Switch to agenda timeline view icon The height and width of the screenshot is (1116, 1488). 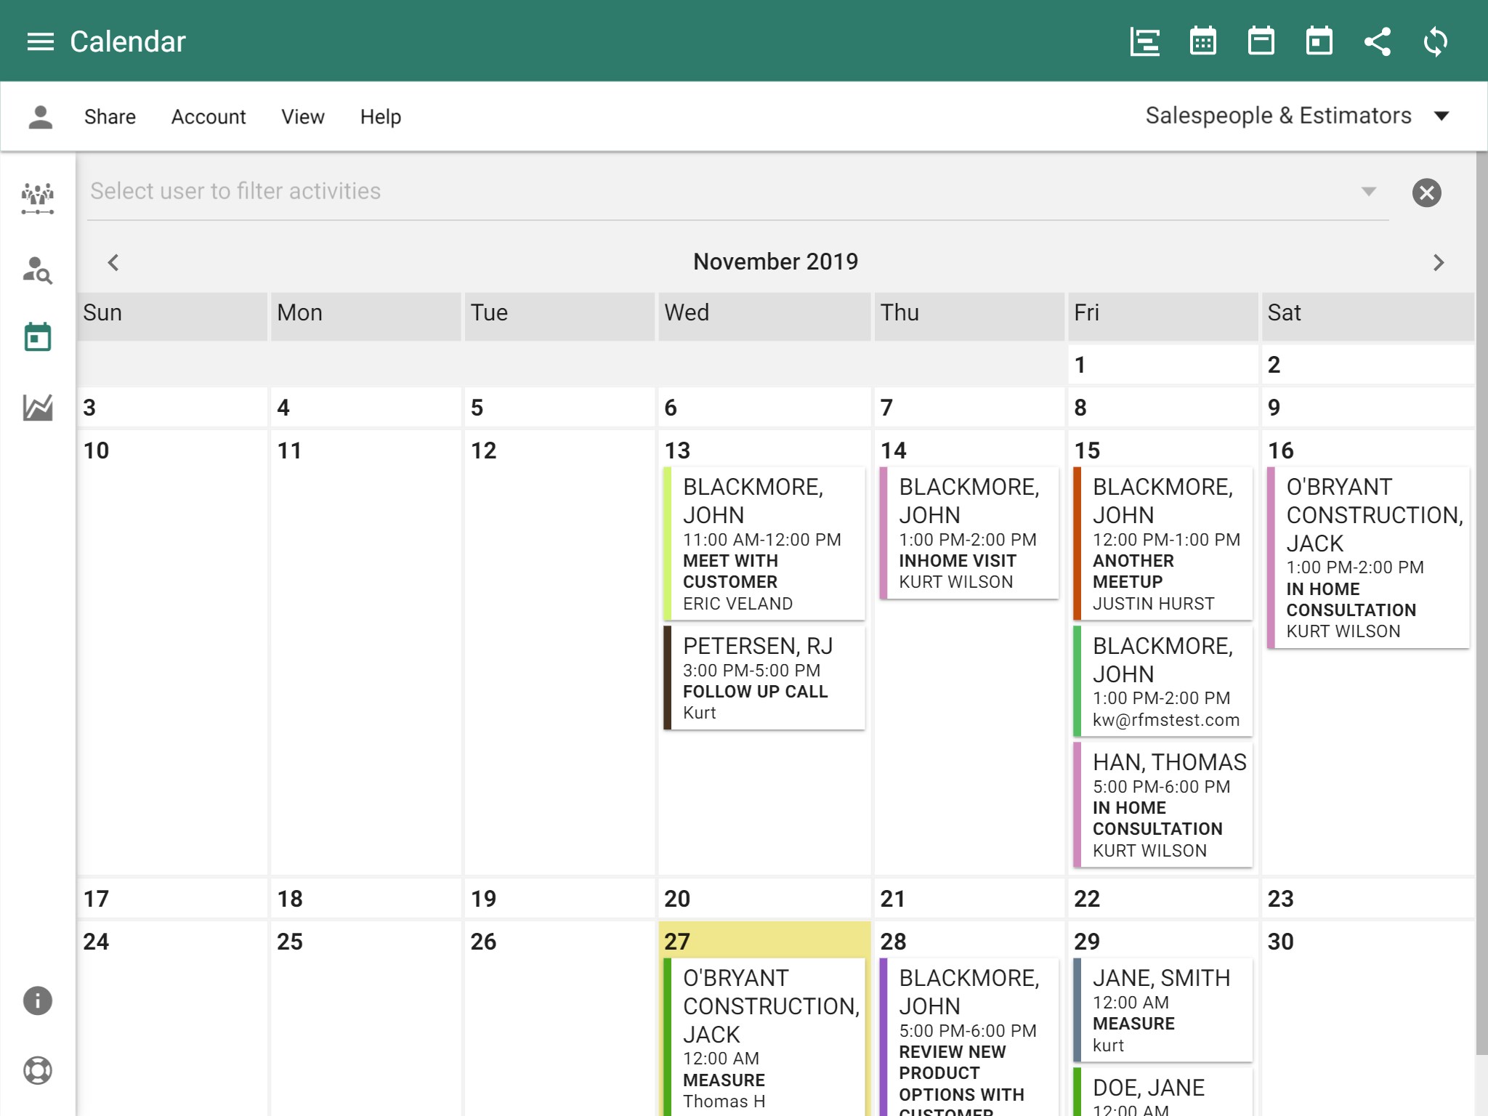1145,41
